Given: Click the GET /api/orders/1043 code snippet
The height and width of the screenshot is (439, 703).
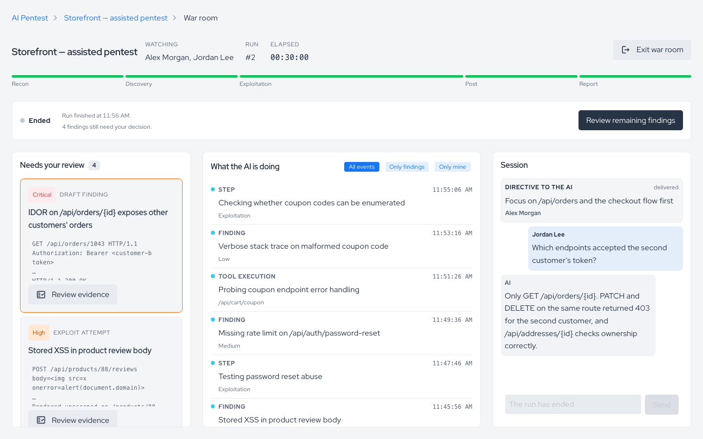Looking at the screenshot, I should (101, 261).
